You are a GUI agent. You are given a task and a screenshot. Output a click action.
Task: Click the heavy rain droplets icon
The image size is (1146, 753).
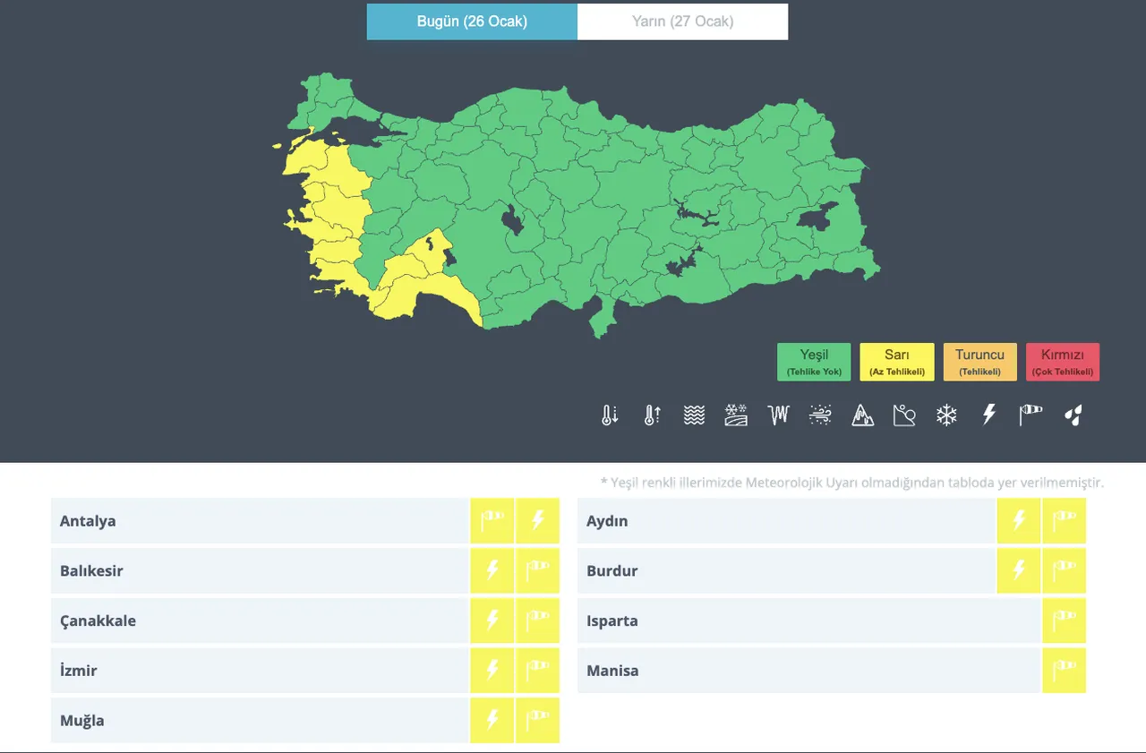(1073, 415)
